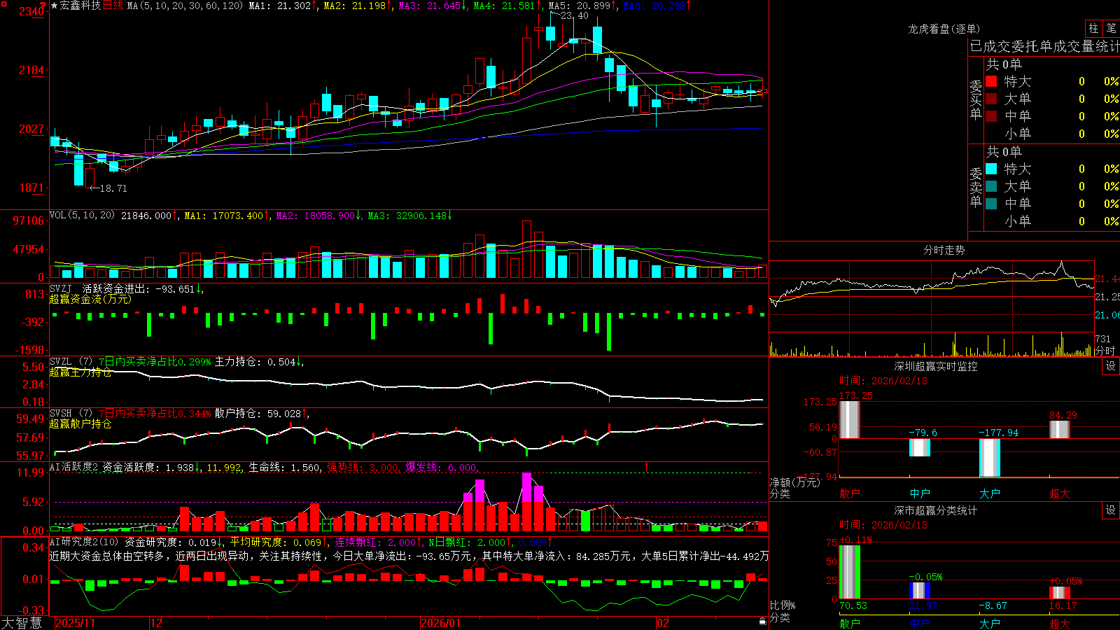Click the 超赢主力持仓 yellow label

(80, 372)
